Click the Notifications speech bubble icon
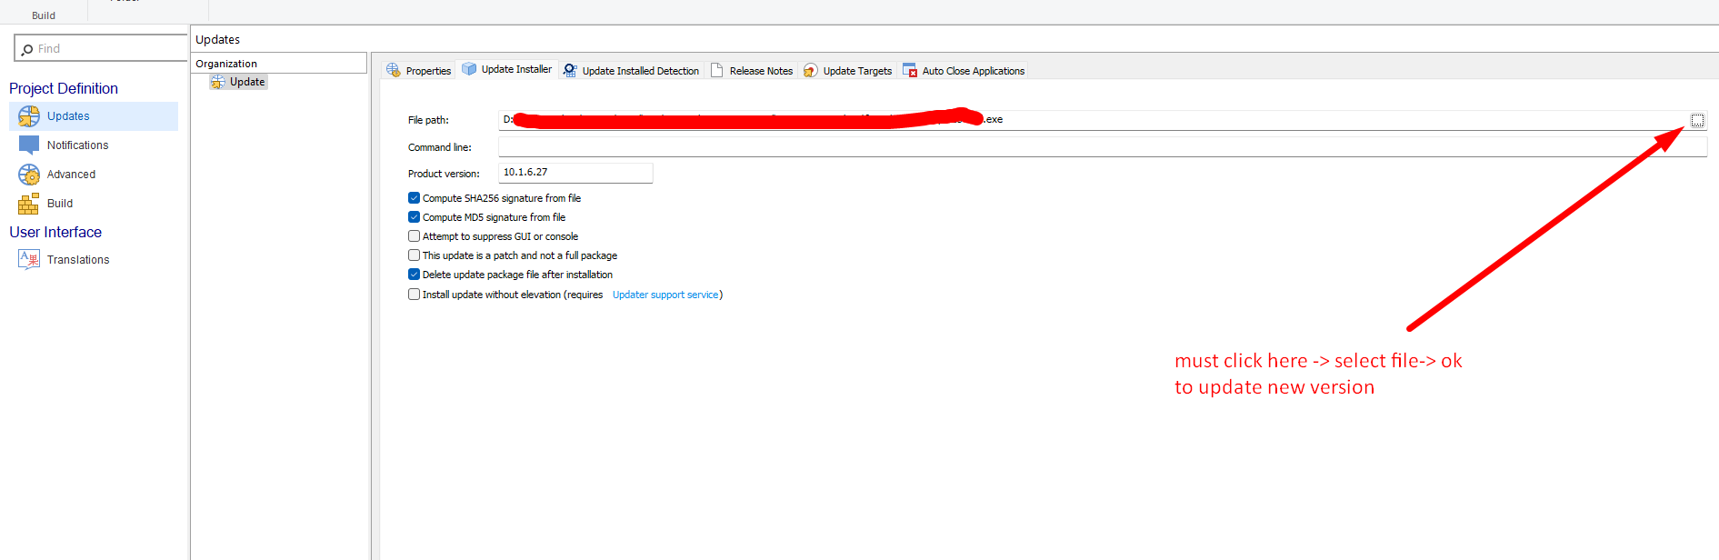The width and height of the screenshot is (1719, 560). [x=29, y=145]
